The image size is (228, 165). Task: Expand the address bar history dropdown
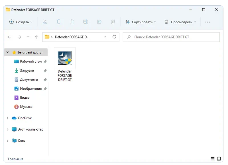[x=105, y=37]
